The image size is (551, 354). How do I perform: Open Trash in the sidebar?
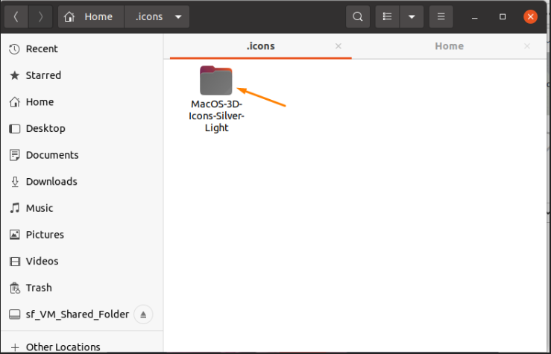(x=82, y=288)
